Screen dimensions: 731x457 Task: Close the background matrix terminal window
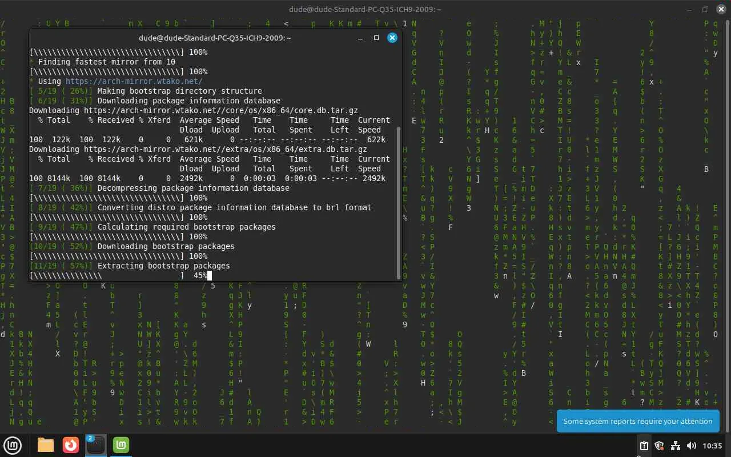point(721,9)
